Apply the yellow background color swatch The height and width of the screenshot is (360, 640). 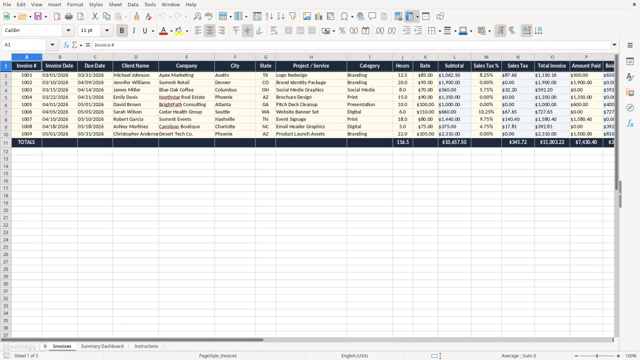(x=179, y=31)
